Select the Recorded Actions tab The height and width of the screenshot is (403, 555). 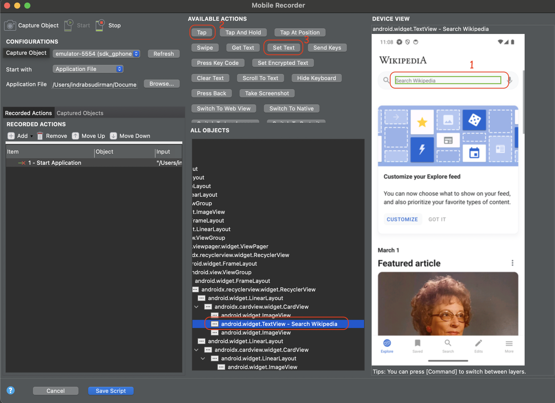(x=28, y=113)
